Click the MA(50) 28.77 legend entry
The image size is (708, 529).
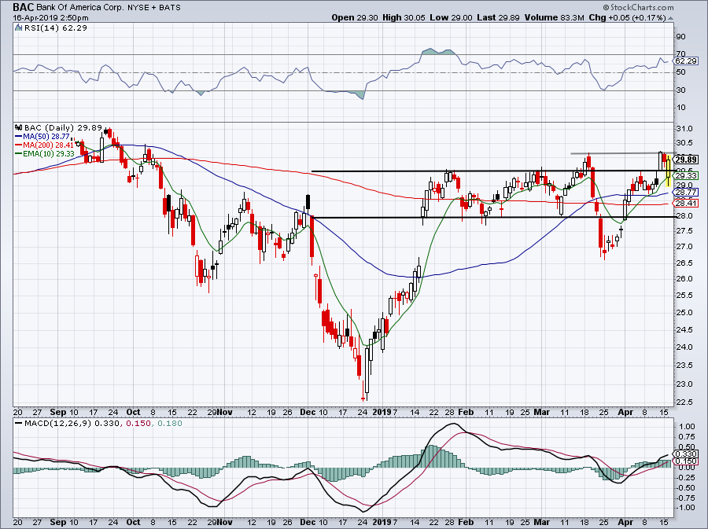42,136
